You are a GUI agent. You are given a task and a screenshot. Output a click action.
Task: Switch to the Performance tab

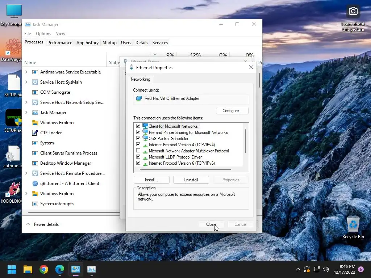60,43
